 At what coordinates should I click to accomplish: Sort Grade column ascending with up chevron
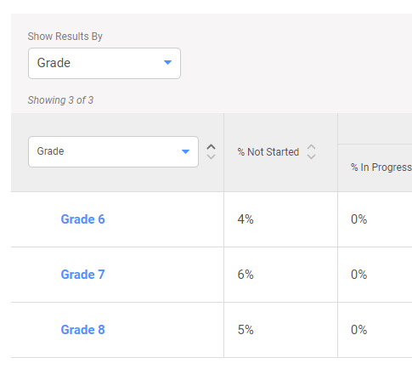click(x=211, y=147)
